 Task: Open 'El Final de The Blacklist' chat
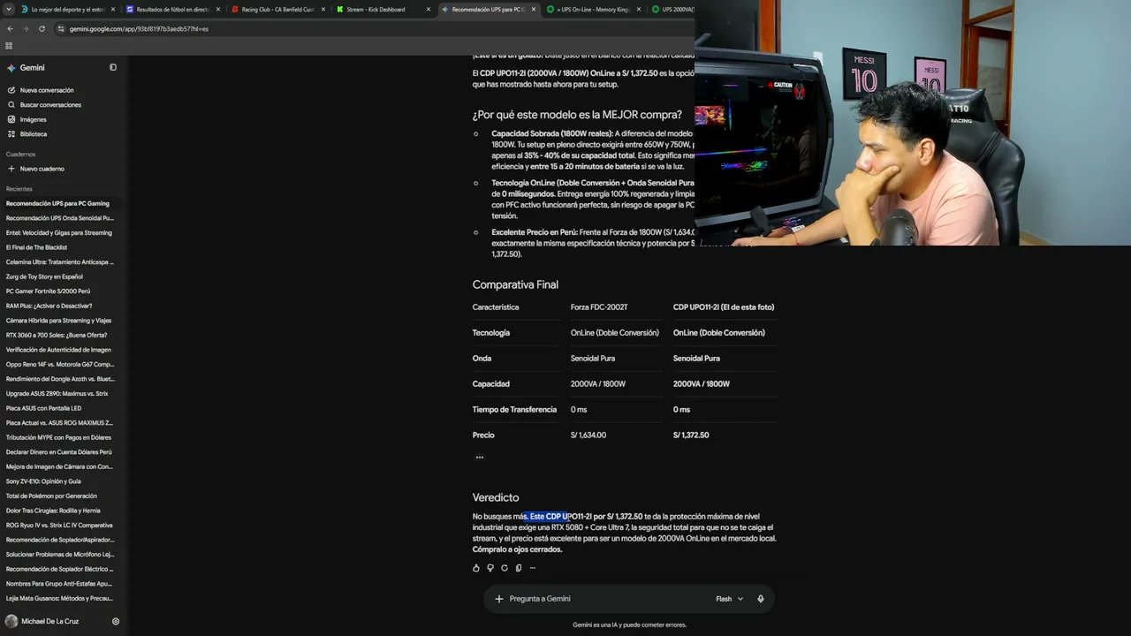(x=36, y=247)
